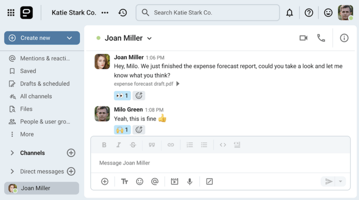Click the 1:08 PM message timestamp

coord(154,110)
